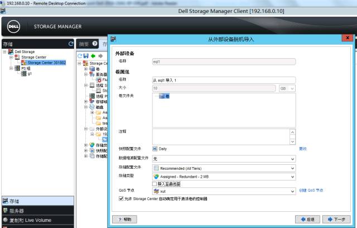Click inside the 注释 notes text area
Screen dimensions: 357x228
coord(221,137)
